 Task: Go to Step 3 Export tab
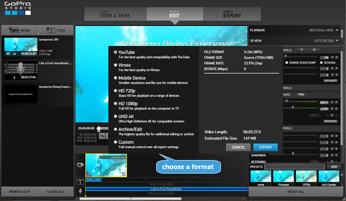(232, 14)
